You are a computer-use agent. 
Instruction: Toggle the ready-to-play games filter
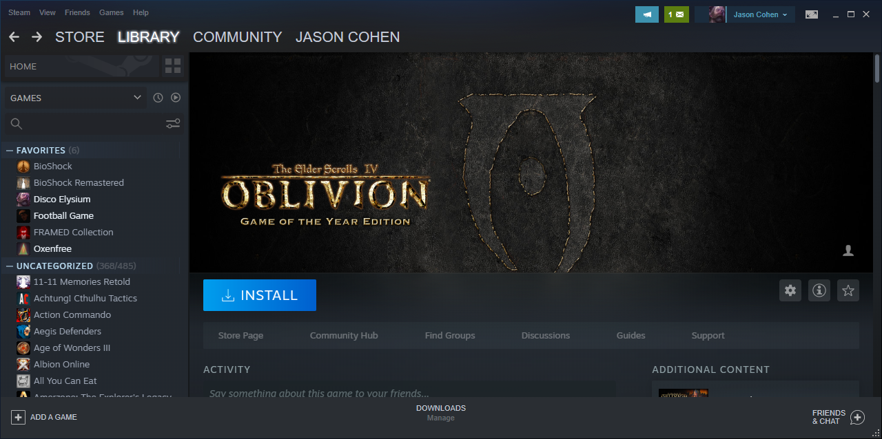click(176, 98)
